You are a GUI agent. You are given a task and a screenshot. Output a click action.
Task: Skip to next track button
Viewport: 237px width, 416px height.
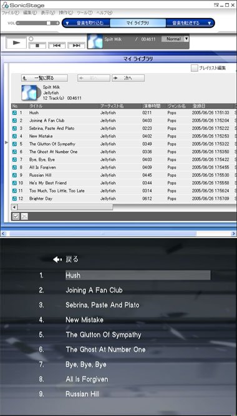pos(77,46)
